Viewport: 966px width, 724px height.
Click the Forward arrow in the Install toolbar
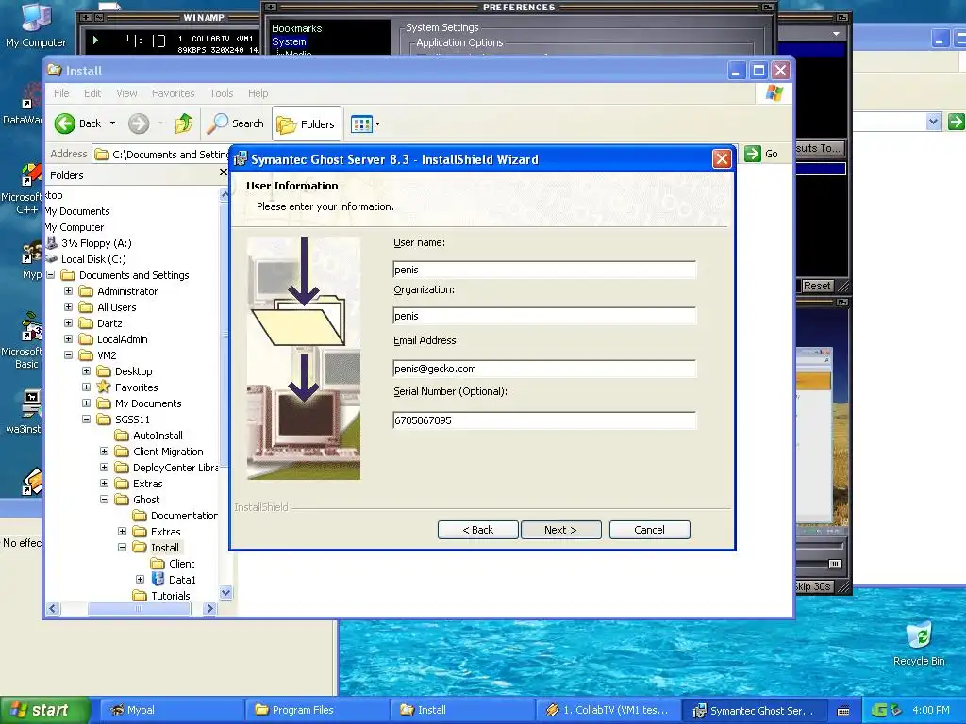(x=139, y=123)
